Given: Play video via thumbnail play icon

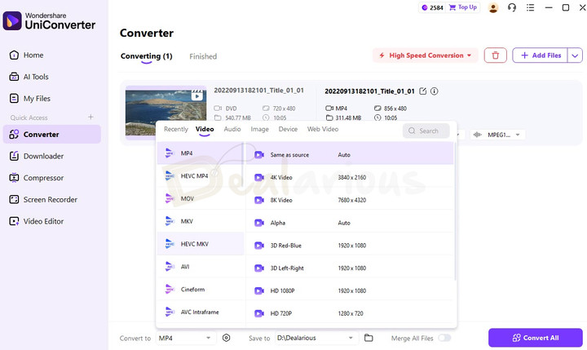Looking at the screenshot, I should coord(197,95).
